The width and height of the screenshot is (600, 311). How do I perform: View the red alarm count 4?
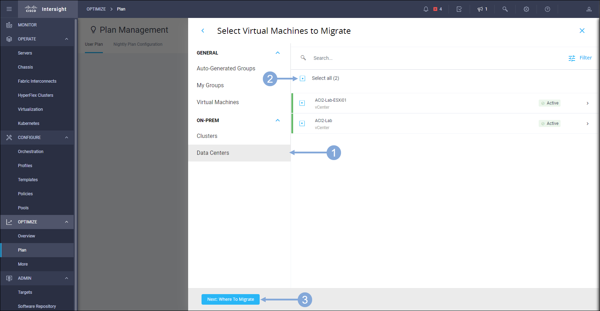[438, 9]
